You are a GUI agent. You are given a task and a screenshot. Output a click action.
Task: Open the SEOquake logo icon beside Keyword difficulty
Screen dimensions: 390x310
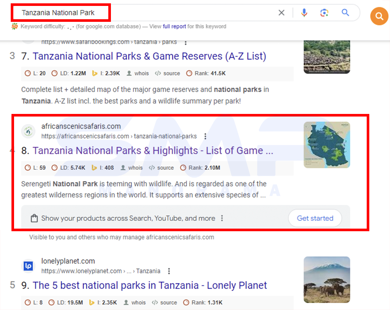coord(14,26)
